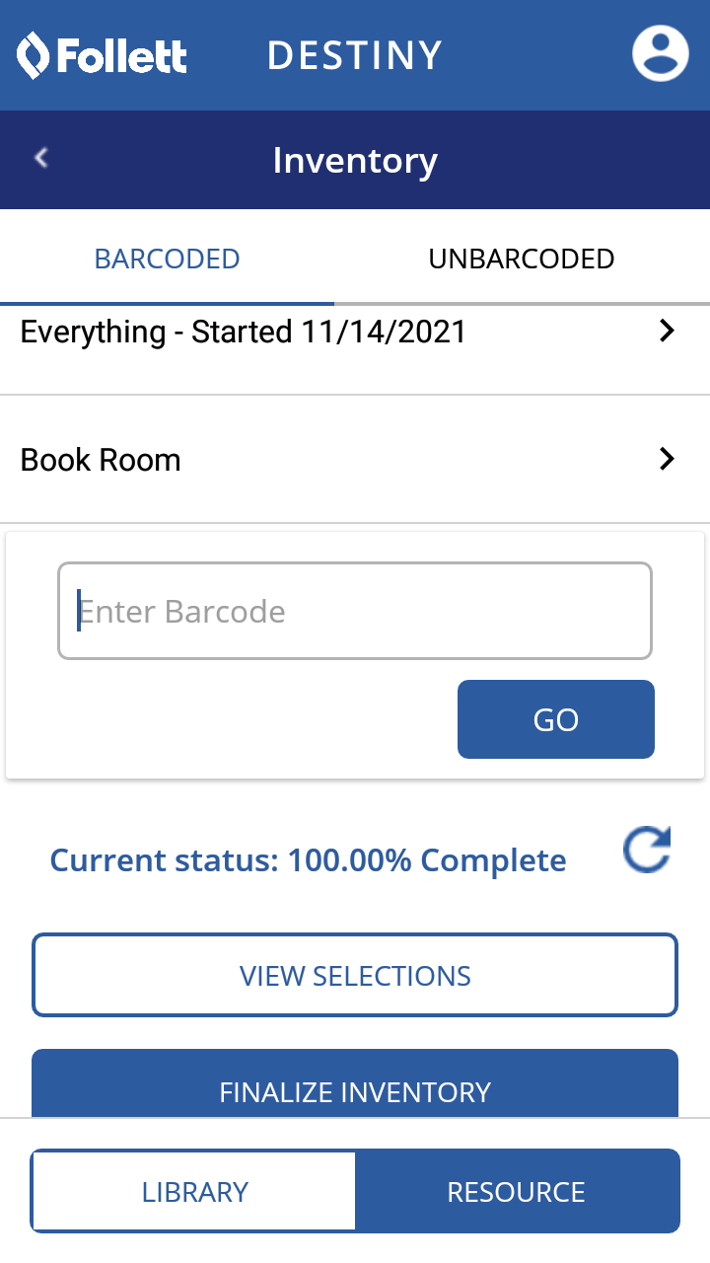
Task: Open the user profile account icon
Action: tap(660, 53)
